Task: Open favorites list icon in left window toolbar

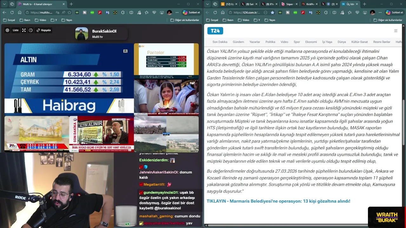Action: 146,12
